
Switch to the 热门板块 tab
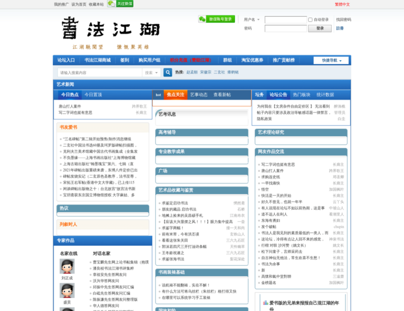301,95
